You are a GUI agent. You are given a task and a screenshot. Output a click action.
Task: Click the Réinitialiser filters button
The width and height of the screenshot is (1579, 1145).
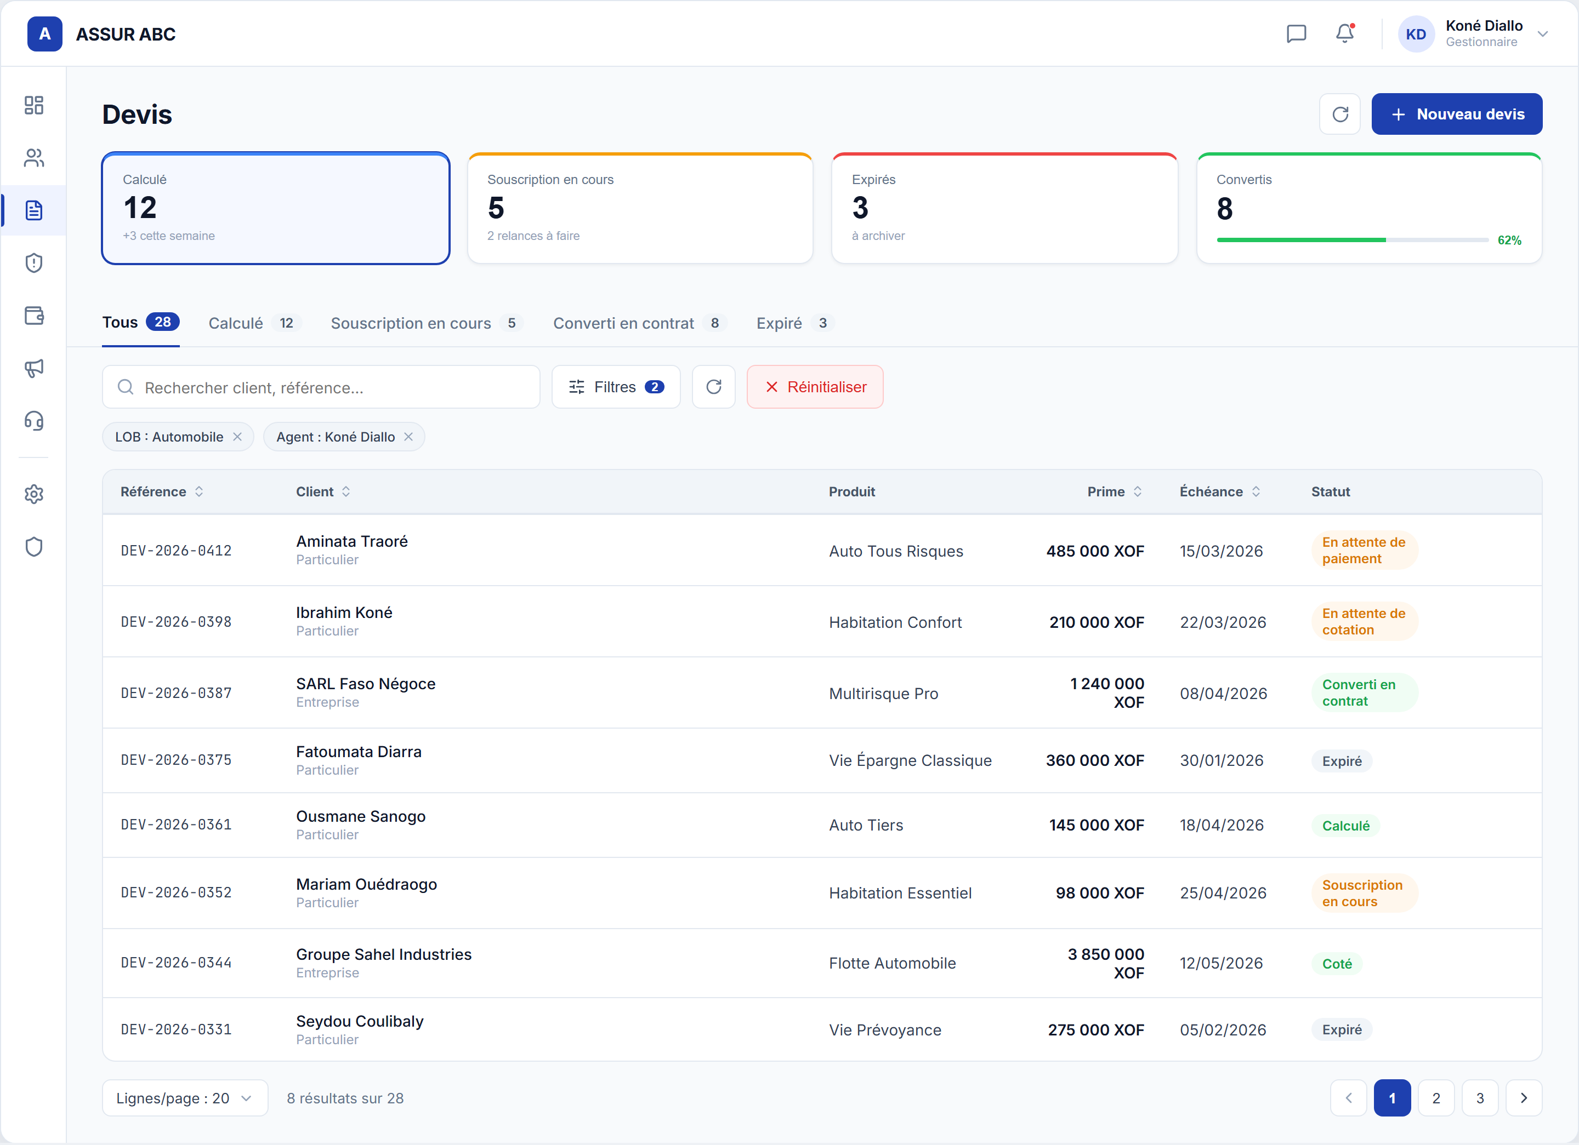pyautogui.click(x=815, y=387)
